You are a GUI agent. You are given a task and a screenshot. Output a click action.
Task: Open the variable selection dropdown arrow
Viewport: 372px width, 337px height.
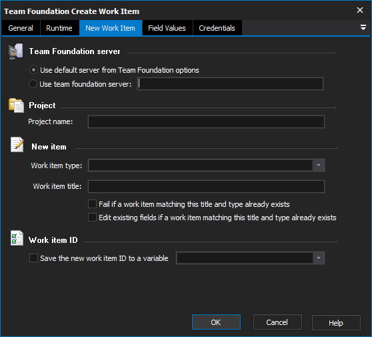pos(319,258)
